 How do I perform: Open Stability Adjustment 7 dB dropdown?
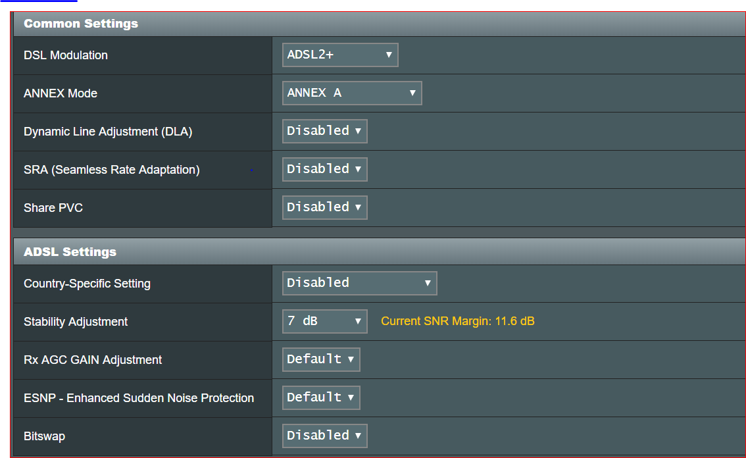[324, 321]
